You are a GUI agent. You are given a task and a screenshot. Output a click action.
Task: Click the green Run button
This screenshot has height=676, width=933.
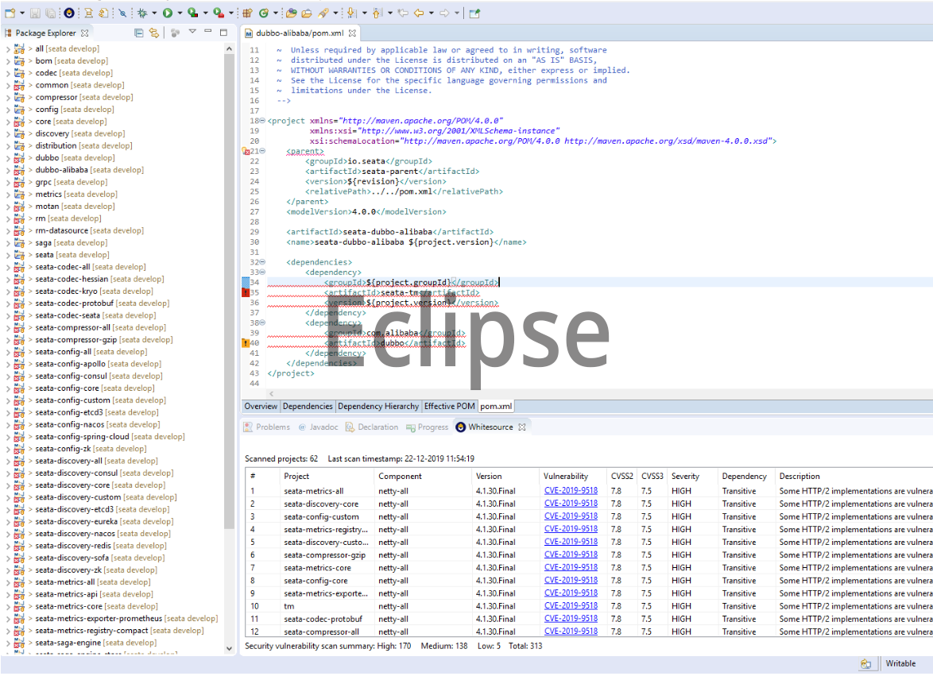click(168, 13)
